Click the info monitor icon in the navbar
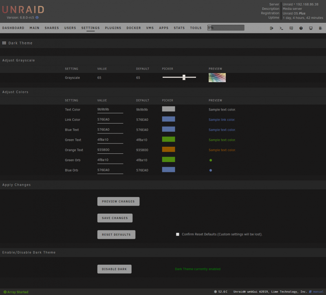The width and height of the screenshot is (326, 295). click(311, 28)
